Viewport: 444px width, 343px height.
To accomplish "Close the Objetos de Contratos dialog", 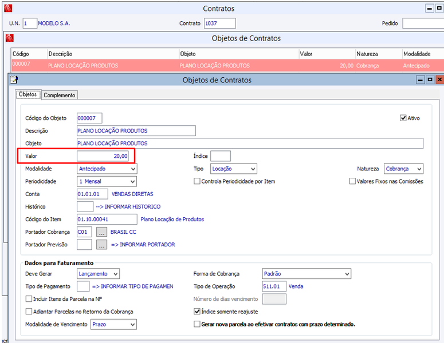I will click(x=439, y=80).
